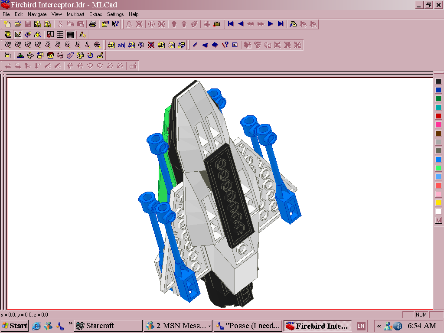
Task: Expand hidden quick launch icons chevron
Action: point(70,323)
